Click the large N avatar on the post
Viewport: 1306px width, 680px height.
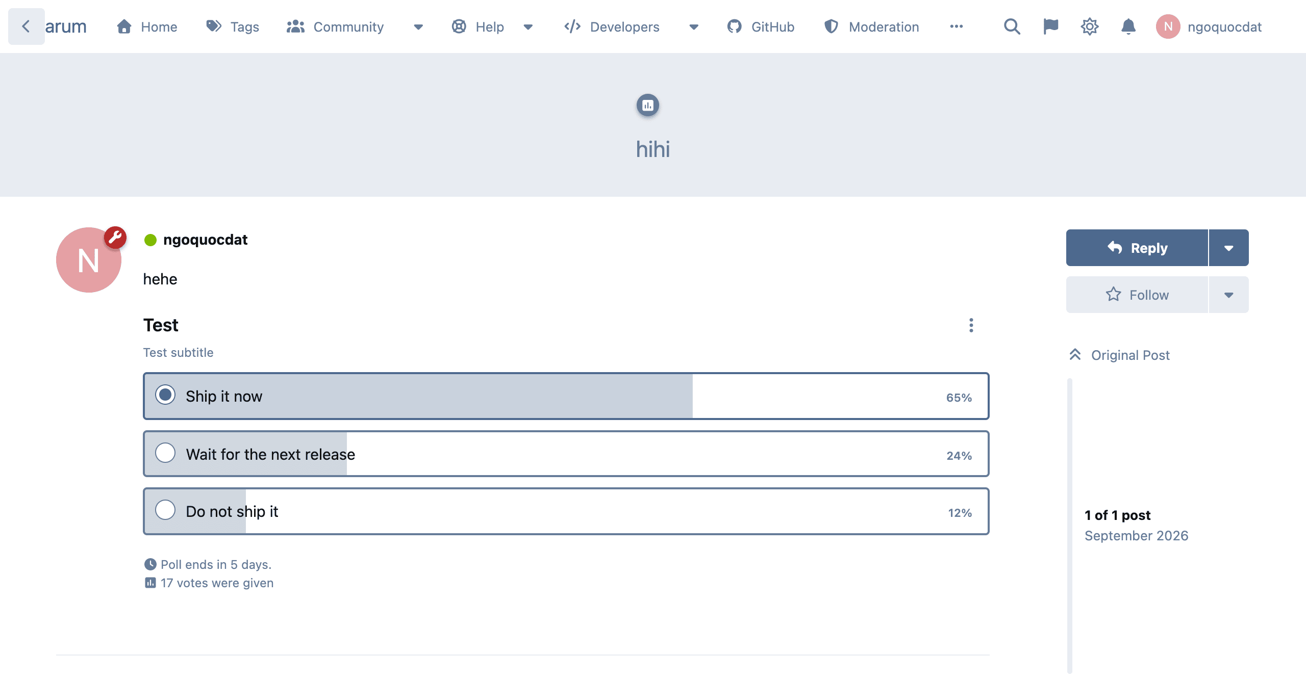[89, 260]
